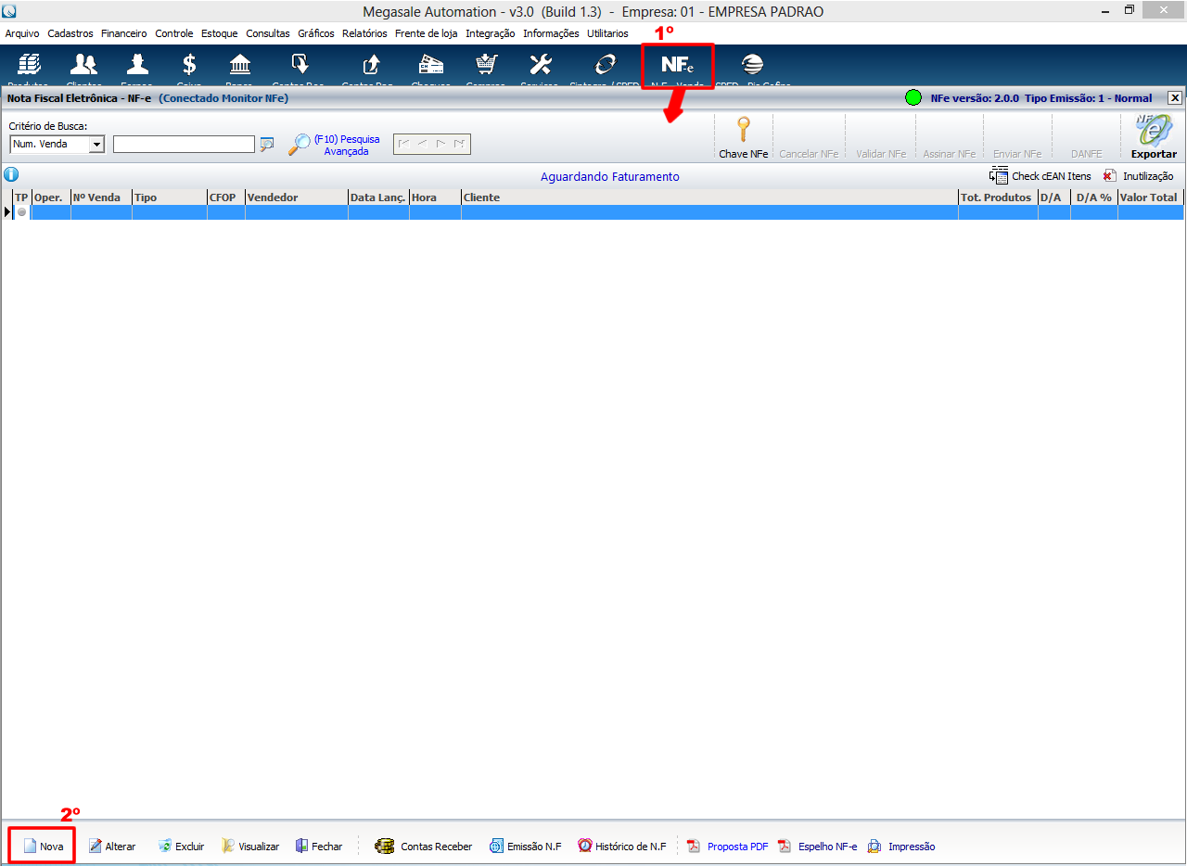Click Impressão button
The width and height of the screenshot is (1187, 866).
point(901,847)
